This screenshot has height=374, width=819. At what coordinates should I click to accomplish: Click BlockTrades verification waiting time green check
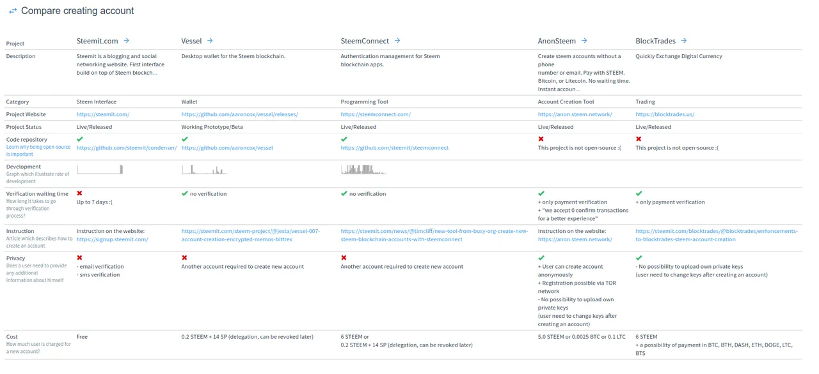(639, 193)
